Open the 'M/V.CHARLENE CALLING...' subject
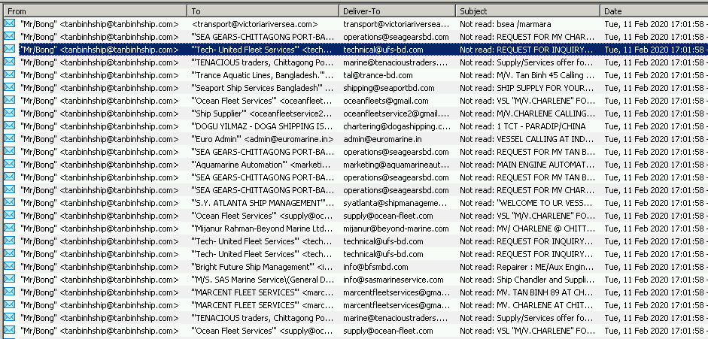708x339 pixels. (527, 114)
